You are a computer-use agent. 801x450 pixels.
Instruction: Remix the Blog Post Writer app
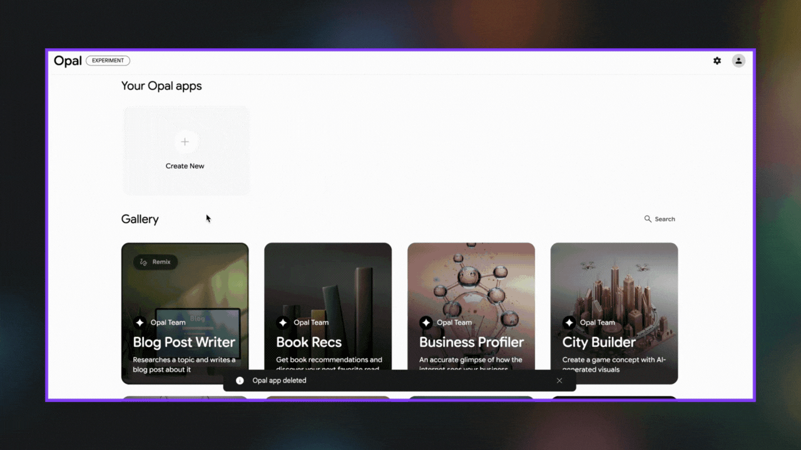click(x=155, y=262)
